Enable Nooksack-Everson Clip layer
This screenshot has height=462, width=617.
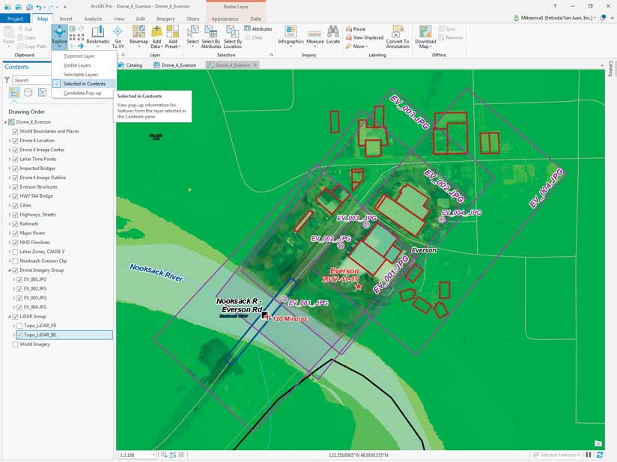[15, 261]
